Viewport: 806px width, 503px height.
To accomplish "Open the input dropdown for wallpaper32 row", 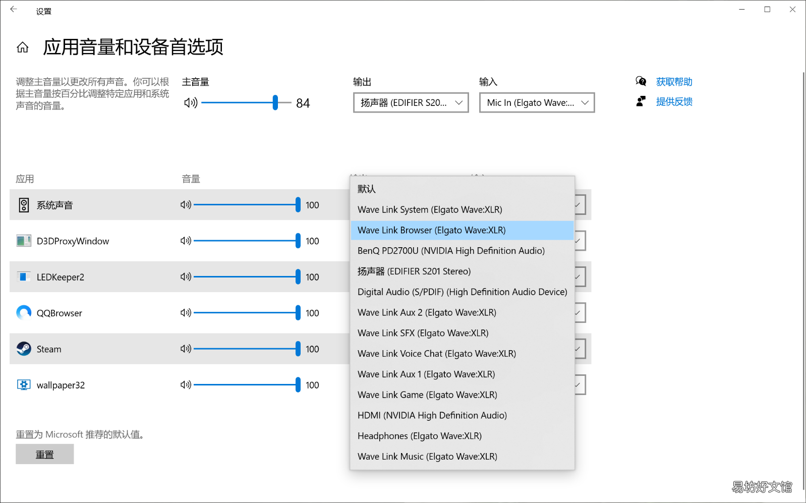I will (x=580, y=385).
